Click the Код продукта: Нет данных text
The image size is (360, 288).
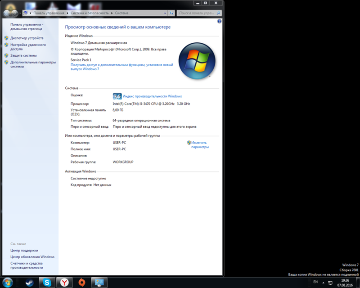(91, 184)
